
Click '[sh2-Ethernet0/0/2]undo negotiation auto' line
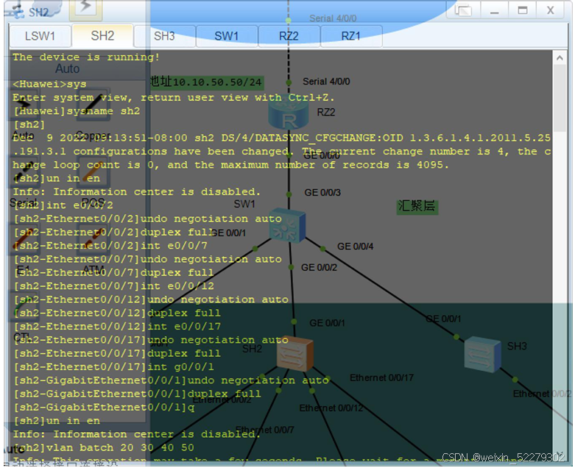coord(147,219)
